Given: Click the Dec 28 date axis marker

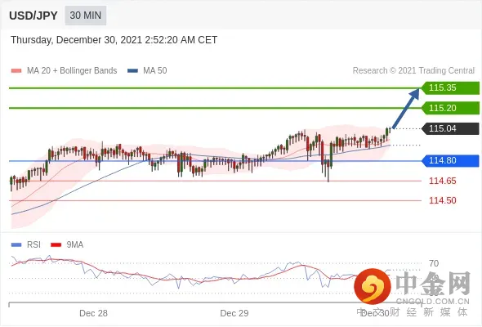Looking at the screenshot, I should click(93, 313).
